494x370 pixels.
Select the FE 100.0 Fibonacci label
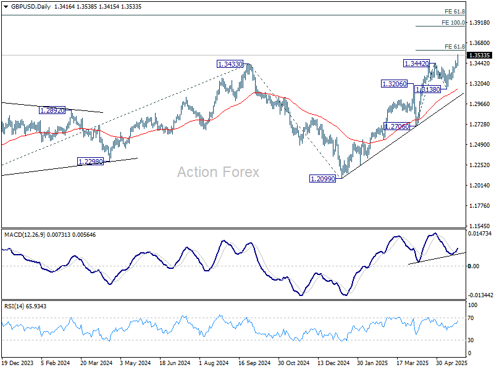coord(453,22)
